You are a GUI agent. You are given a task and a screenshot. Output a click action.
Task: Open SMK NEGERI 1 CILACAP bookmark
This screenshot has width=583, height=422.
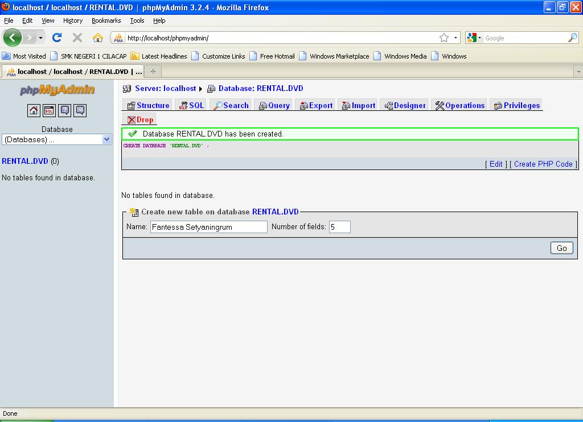(x=89, y=56)
